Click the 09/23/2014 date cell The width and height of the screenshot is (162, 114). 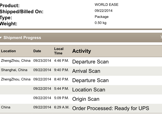coord(42,61)
